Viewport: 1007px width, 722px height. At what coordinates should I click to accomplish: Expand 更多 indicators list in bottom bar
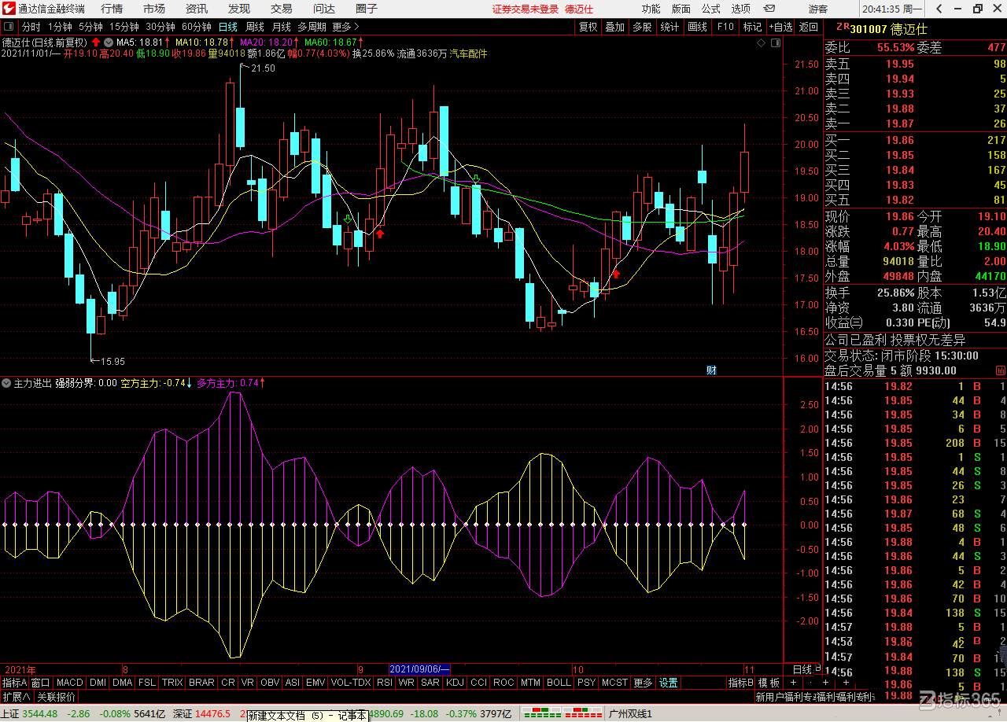643,683
